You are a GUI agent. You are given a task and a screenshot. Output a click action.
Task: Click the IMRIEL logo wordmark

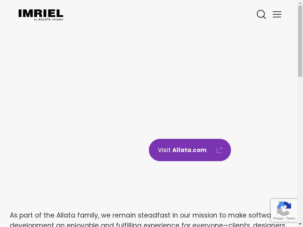pyautogui.click(x=41, y=13)
